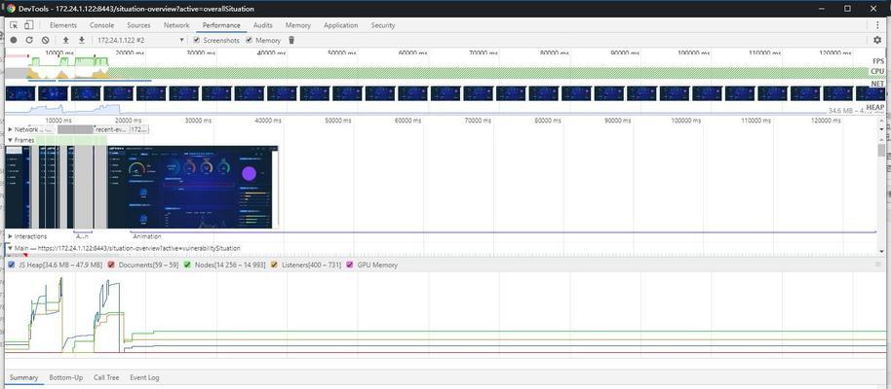891x389 pixels.
Task: Go to the Memory panel tab
Action: click(x=297, y=25)
